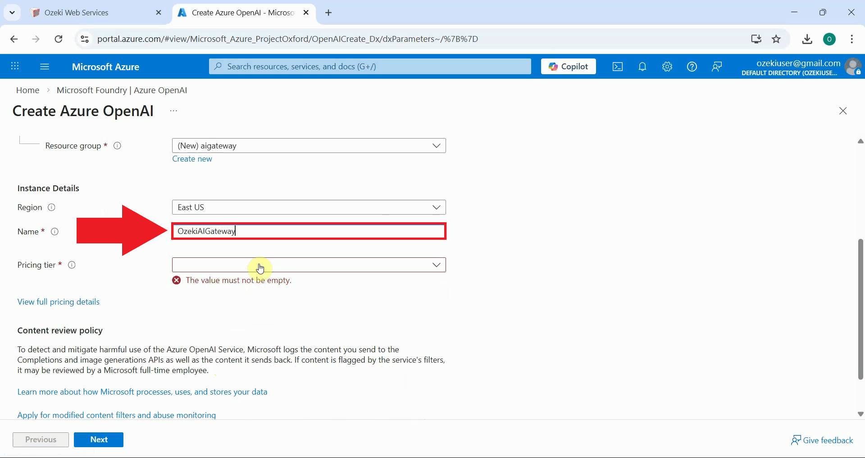Click the app launcher grid icon

[x=15, y=66]
